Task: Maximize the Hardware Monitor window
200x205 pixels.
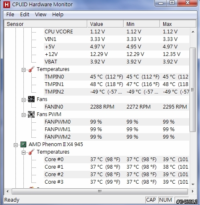Action: point(172,3)
